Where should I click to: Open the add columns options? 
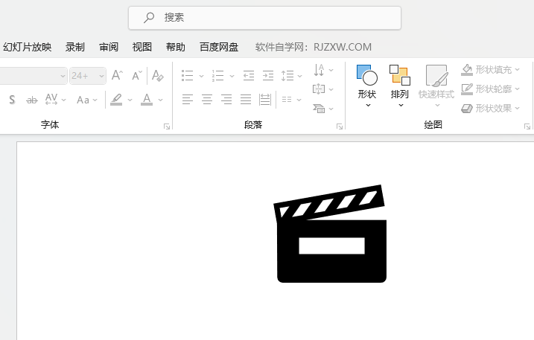click(291, 100)
